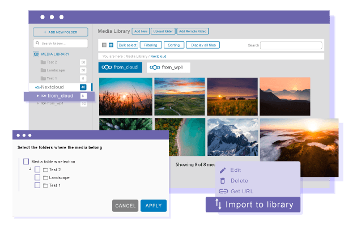
Task: Select from_wp1 in the sidebar tree
Action: click(55, 103)
